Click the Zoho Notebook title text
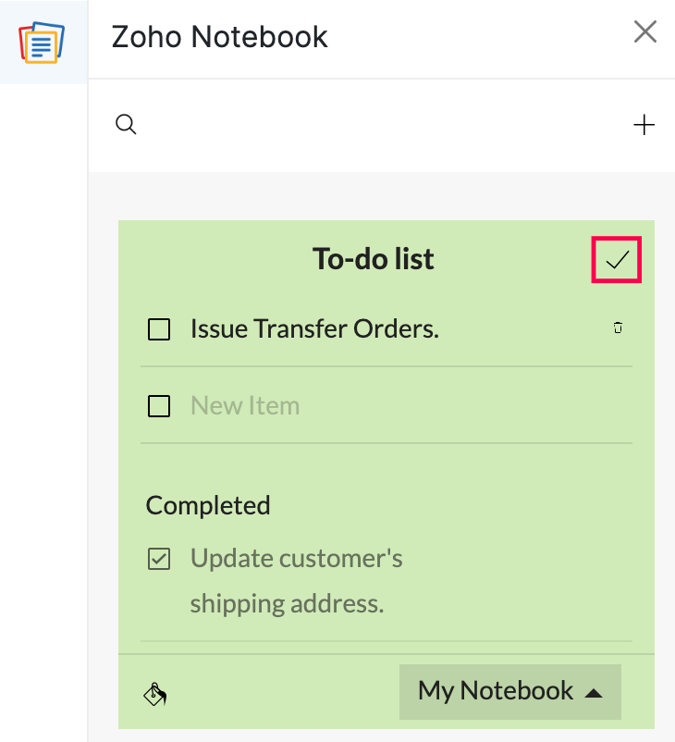The height and width of the screenshot is (742, 675). [x=219, y=37]
